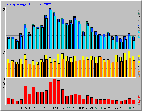Screen dimensions: 142x111
Task: Click the "Daily usage for May 2021" title
Action: tap(29, 4)
